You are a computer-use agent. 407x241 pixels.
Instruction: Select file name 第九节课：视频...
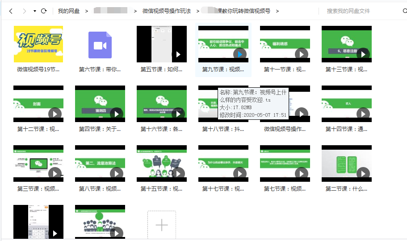(x=223, y=69)
